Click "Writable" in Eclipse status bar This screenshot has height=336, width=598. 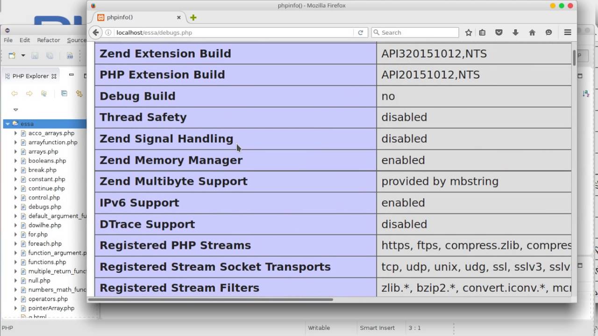(x=319, y=328)
